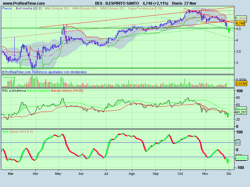Select the 20 value on the RSI axis
Viewport: 250px width, 187px height.
pyautogui.click(x=238, y=119)
